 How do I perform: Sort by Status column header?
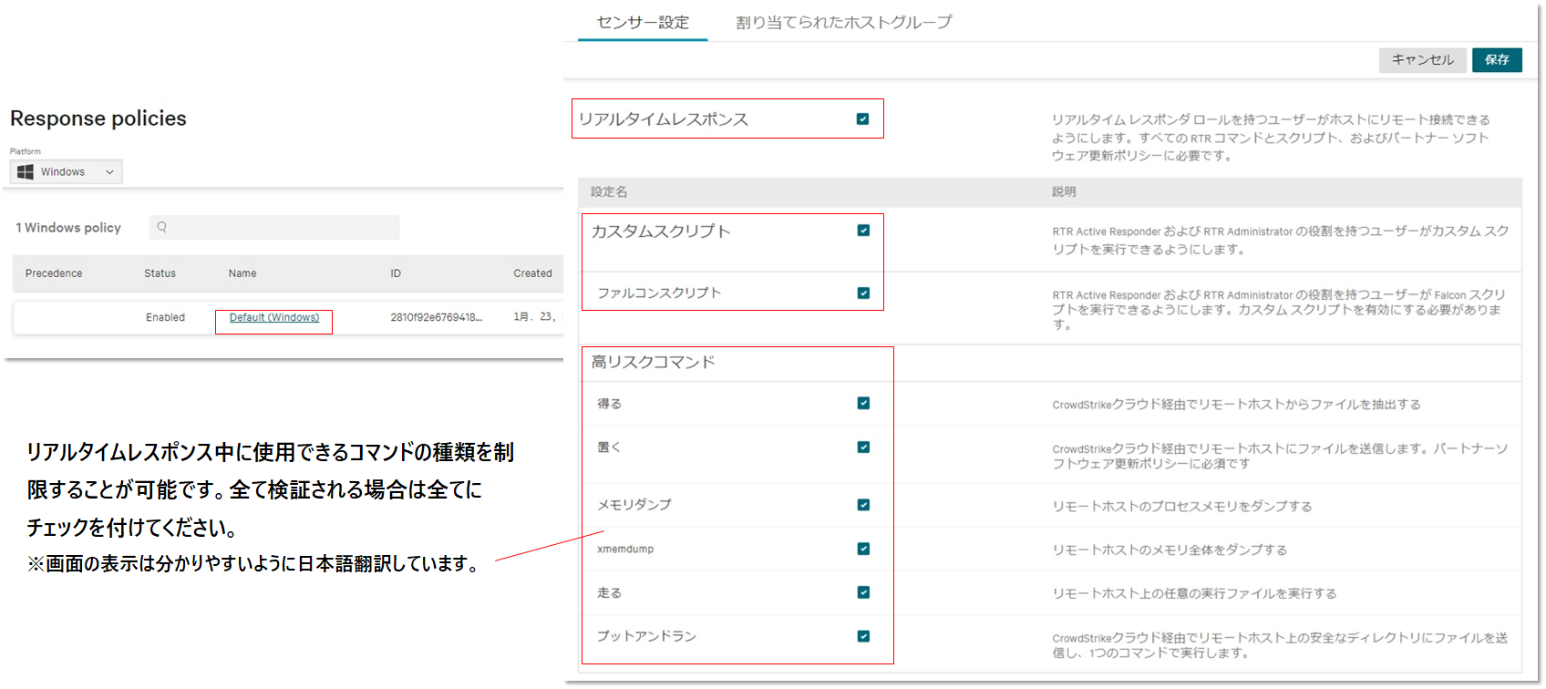pos(160,273)
